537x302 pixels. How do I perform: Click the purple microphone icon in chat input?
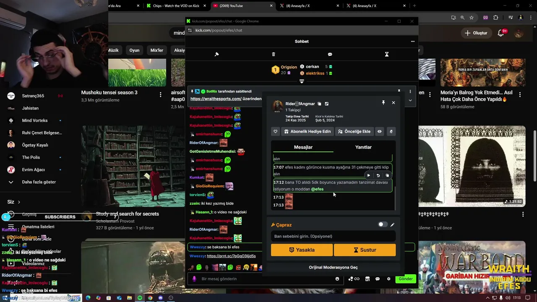coord(194,279)
